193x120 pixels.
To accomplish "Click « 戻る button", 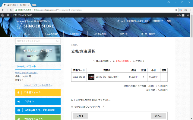I will pyautogui.click(x=80, y=116).
